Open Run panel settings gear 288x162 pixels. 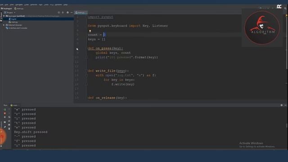pos(282,105)
